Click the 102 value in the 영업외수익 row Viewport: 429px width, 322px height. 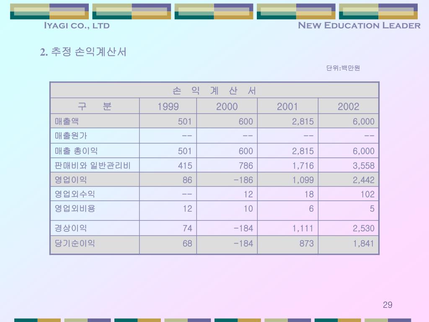[x=367, y=195]
